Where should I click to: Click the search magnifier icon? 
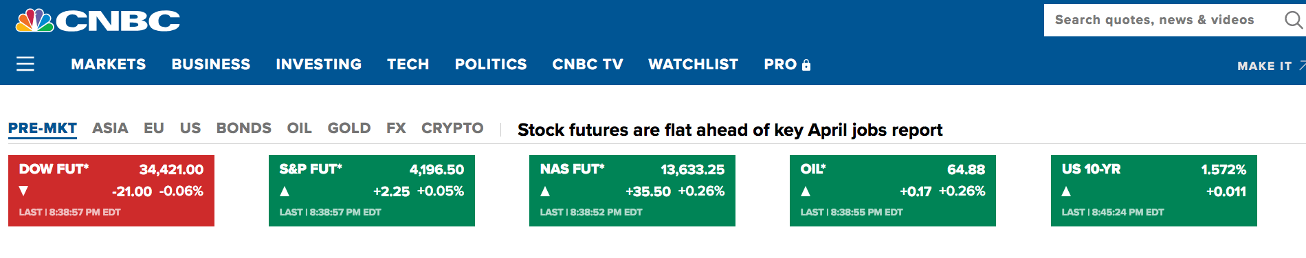tap(1294, 20)
